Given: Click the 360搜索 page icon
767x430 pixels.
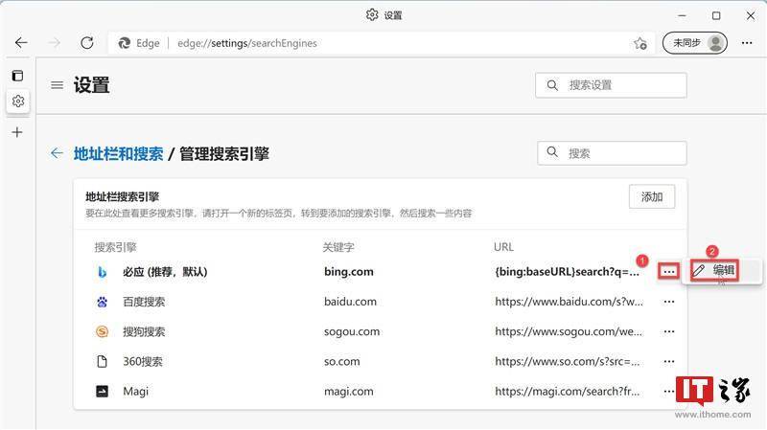Looking at the screenshot, I should tap(102, 362).
